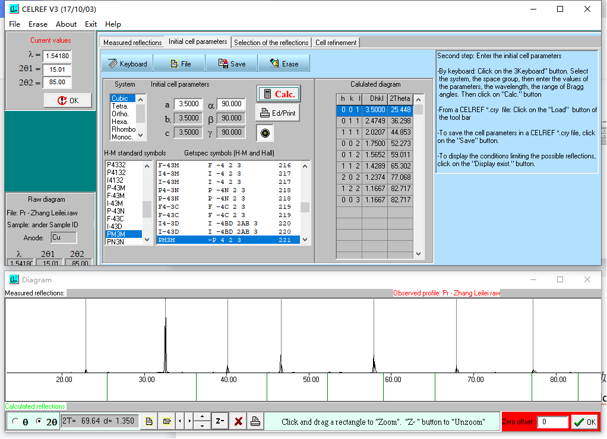Click the red X button in diagram toolbar
This screenshot has width=607, height=439.
(x=238, y=421)
